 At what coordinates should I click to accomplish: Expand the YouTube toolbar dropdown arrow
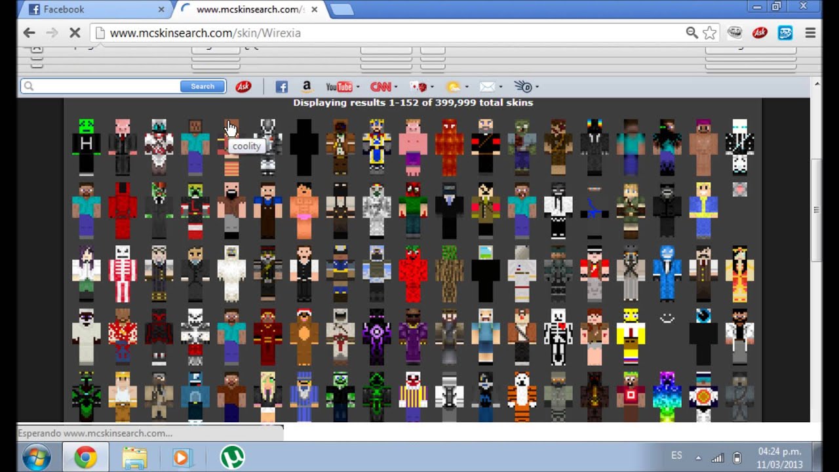(x=358, y=87)
